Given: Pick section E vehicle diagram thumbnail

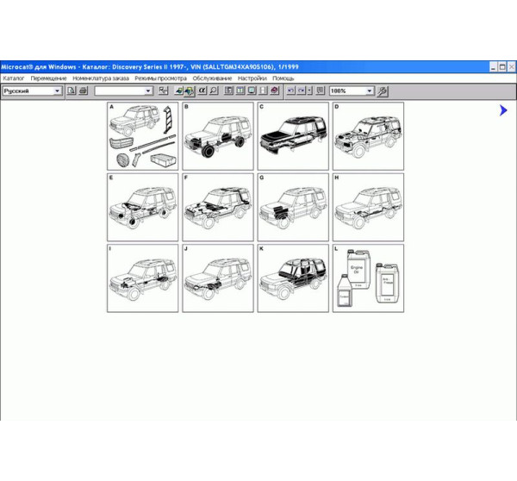Looking at the screenshot, I should click(142, 207).
